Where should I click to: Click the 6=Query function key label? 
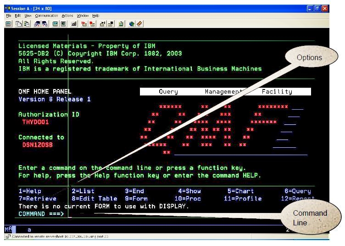pos(297,191)
